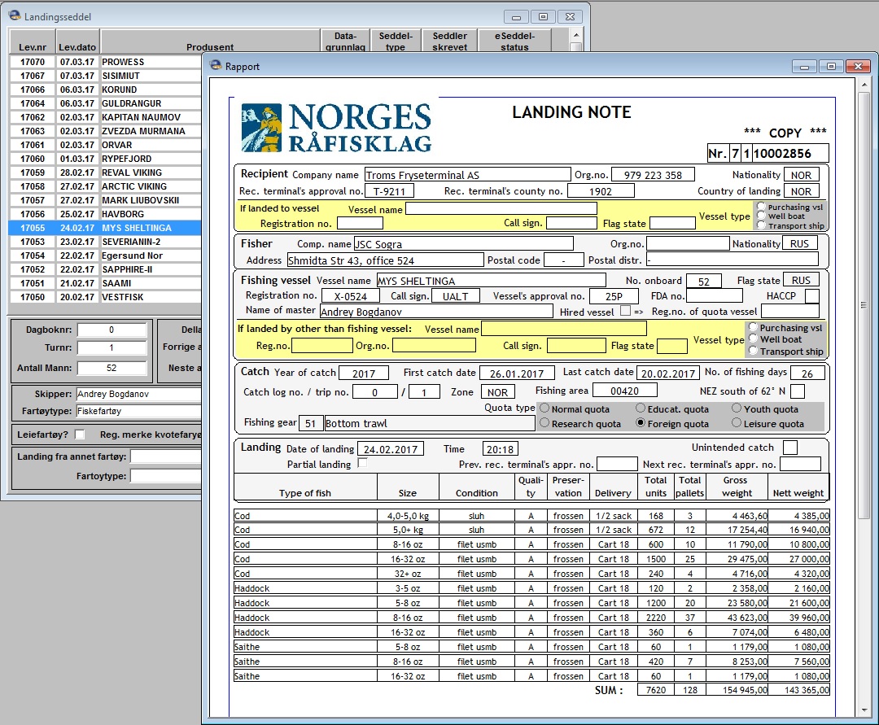The width and height of the screenshot is (879, 725).
Task: Click fisher company name JSC Sogra
Action: pyautogui.click(x=464, y=244)
